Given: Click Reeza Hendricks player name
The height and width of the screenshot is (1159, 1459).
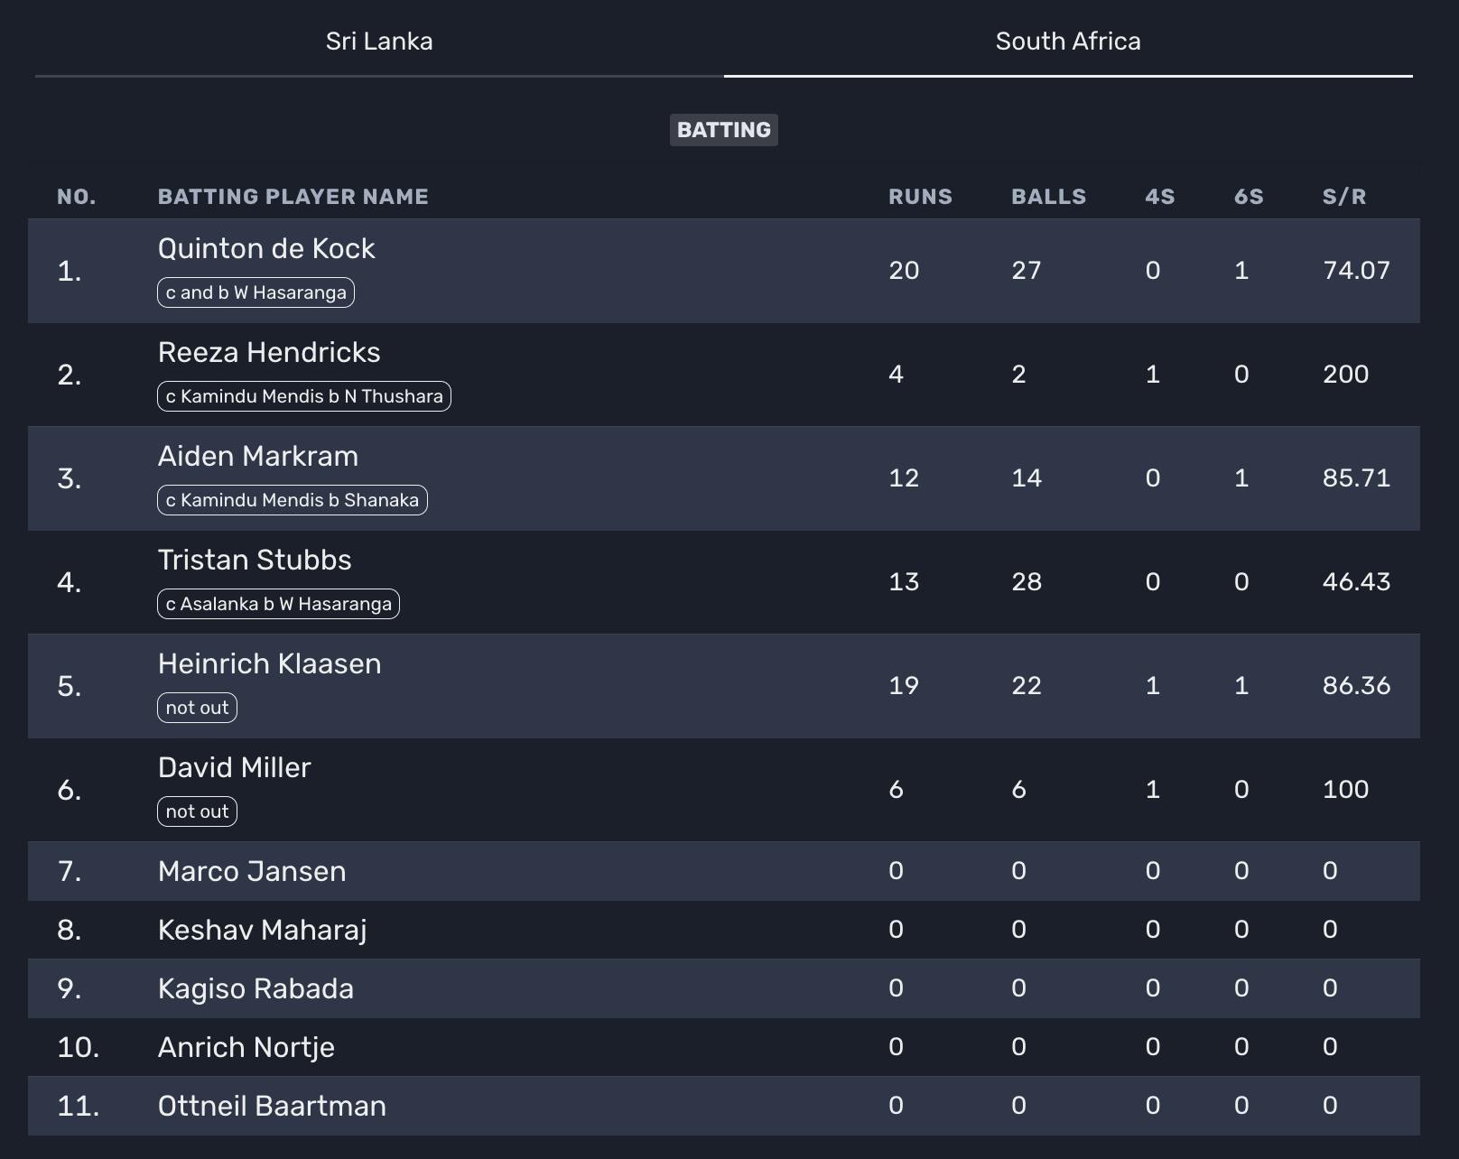Looking at the screenshot, I should point(269,353).
